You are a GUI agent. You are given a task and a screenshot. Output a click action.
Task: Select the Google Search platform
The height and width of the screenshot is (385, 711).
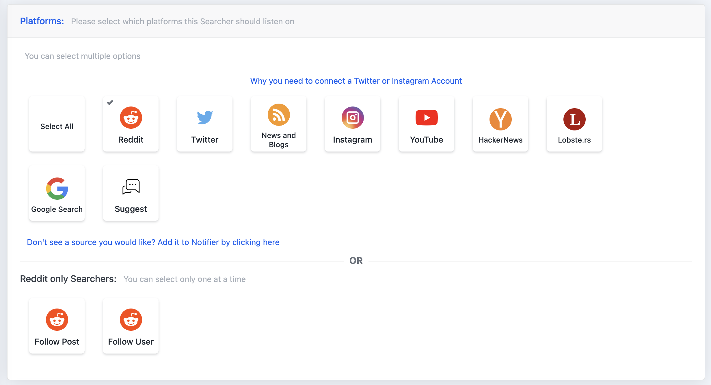tap(57, 193)
